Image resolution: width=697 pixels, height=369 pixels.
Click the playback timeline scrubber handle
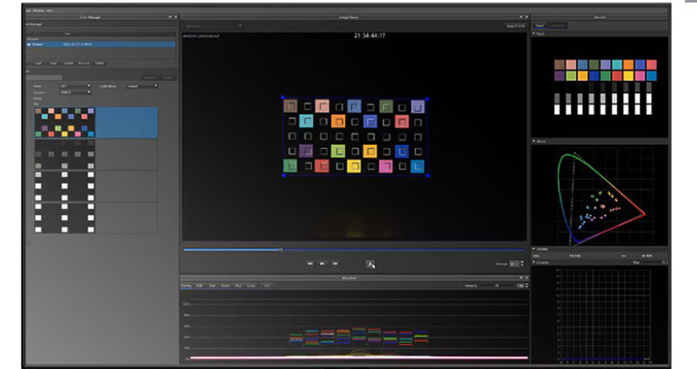tap(281, 249)
